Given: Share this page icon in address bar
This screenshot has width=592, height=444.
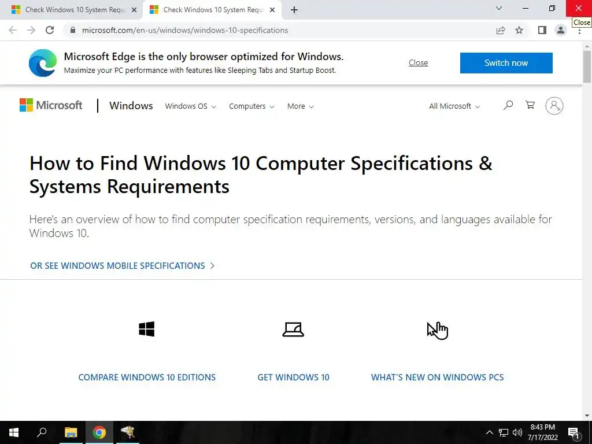Looking at the screenshot, I should (x=501, y=30).
